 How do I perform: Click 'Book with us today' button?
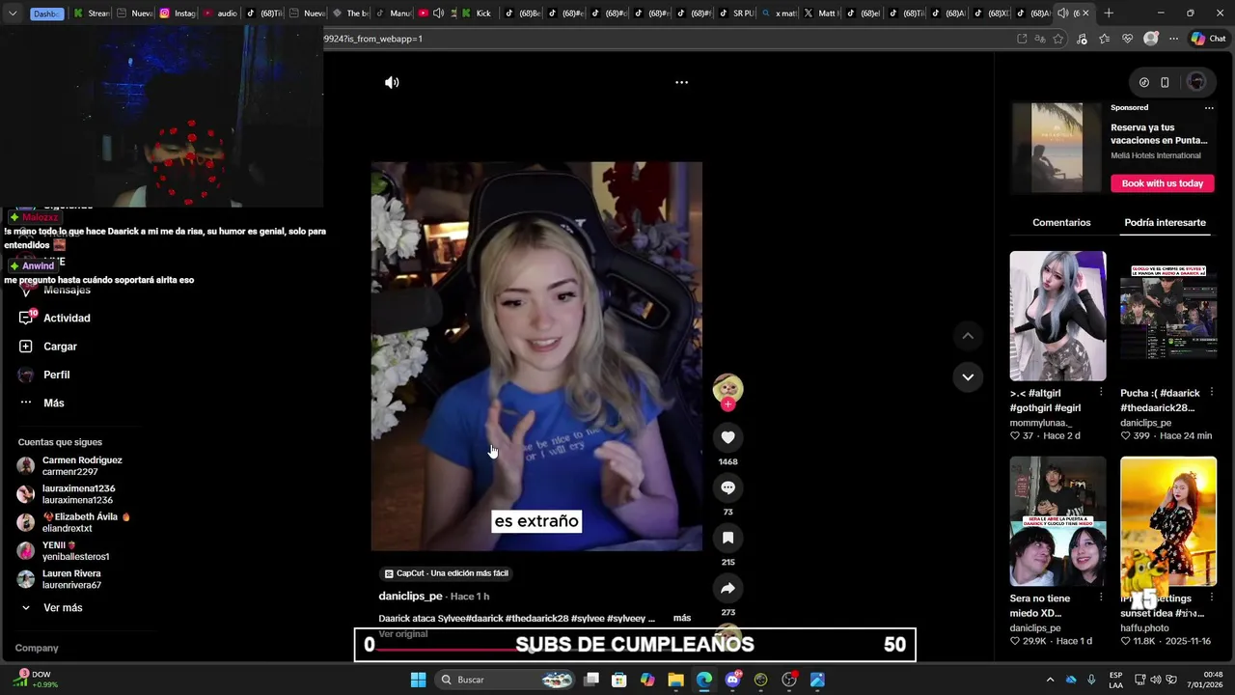click(x=1162, y=183)
